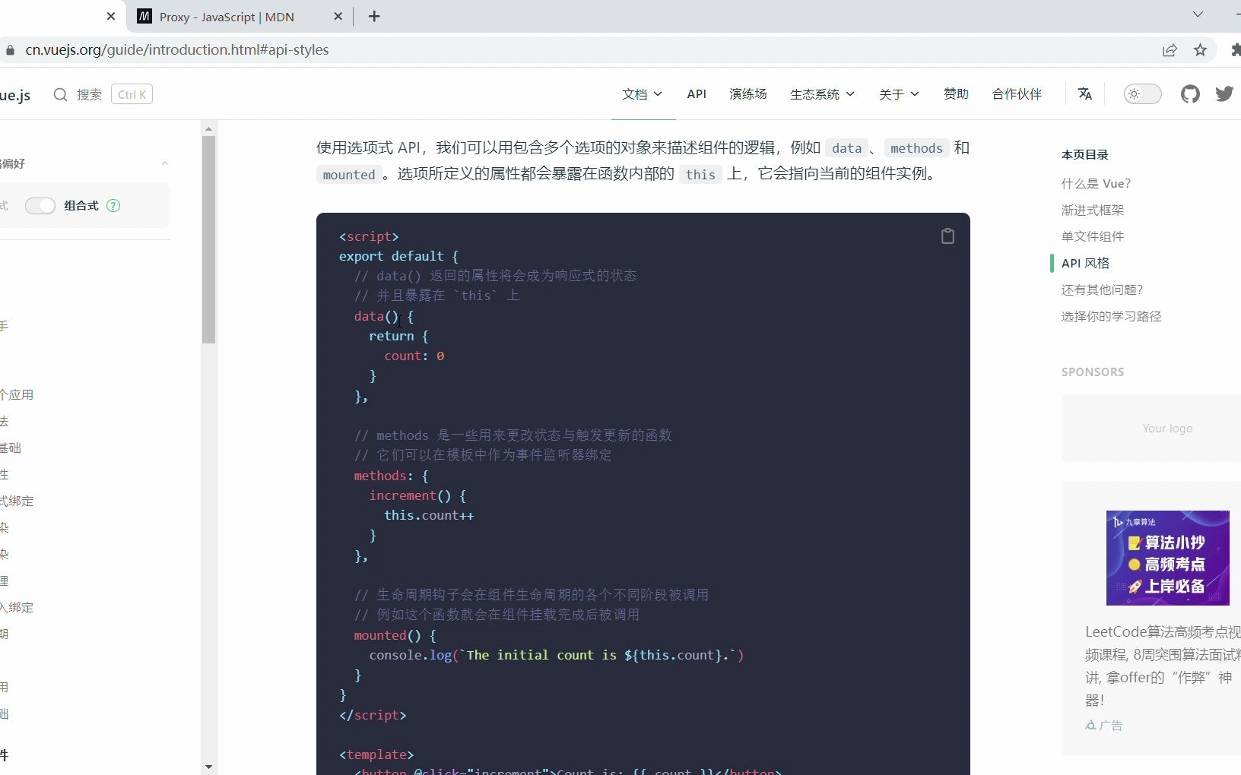Select API in the top navigation
The width and height of the screenshot is (1241, 775).
click(x=697, y=94)
